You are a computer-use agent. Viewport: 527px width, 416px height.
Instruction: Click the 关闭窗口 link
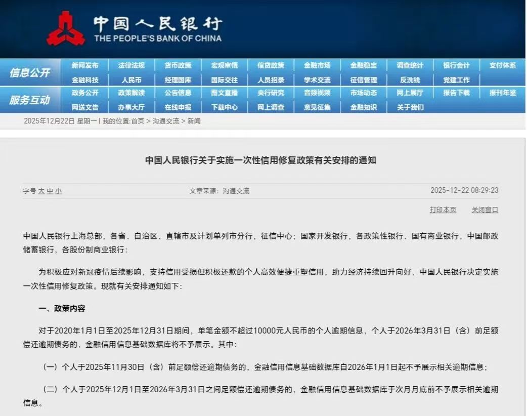tap(485, 210)
